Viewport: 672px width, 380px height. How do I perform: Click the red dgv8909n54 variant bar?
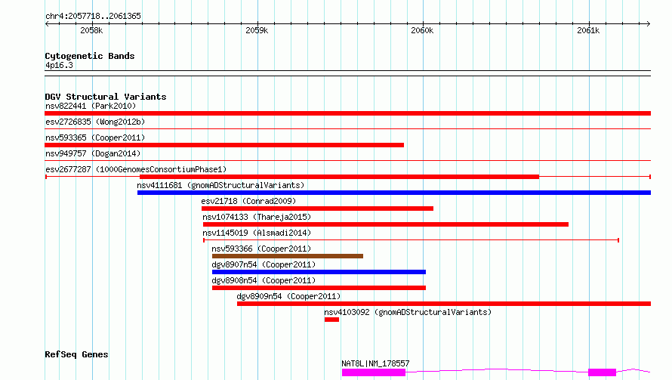[x=444, y=304]
